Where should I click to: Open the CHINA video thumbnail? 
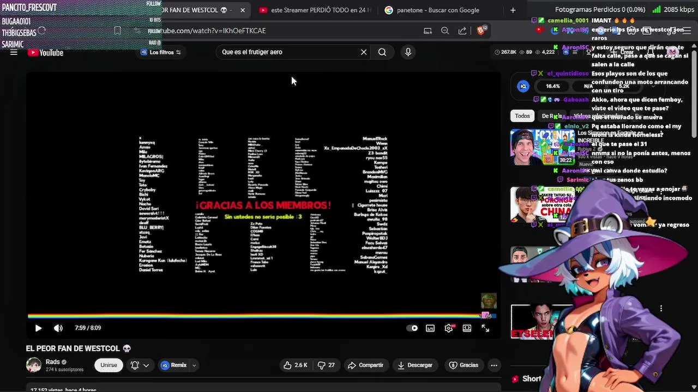pyautogui.click(x=542, y=205)
